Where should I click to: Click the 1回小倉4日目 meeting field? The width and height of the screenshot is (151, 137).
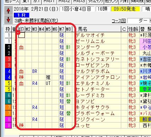click(77, 9)
